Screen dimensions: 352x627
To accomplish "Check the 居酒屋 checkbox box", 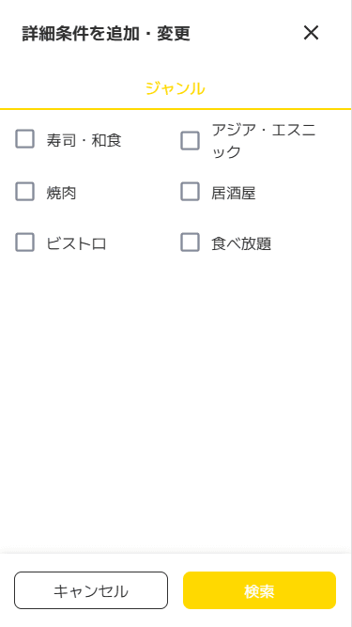I will [190, 191].
